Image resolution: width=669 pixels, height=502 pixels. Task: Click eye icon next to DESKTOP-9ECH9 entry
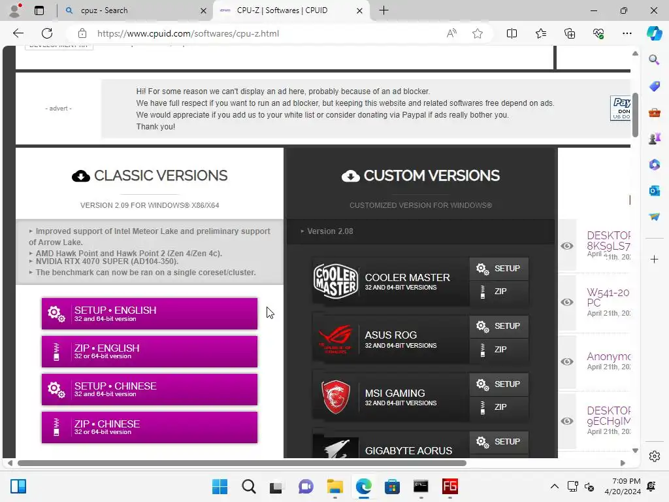567,422
